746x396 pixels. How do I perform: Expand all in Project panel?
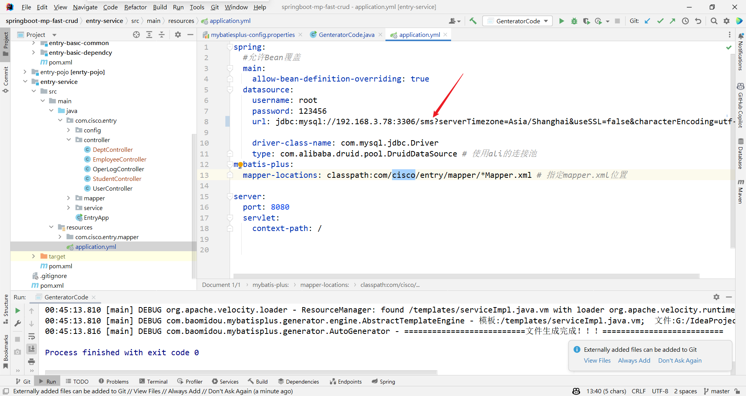pyautogui.click(x=149, y=35)
